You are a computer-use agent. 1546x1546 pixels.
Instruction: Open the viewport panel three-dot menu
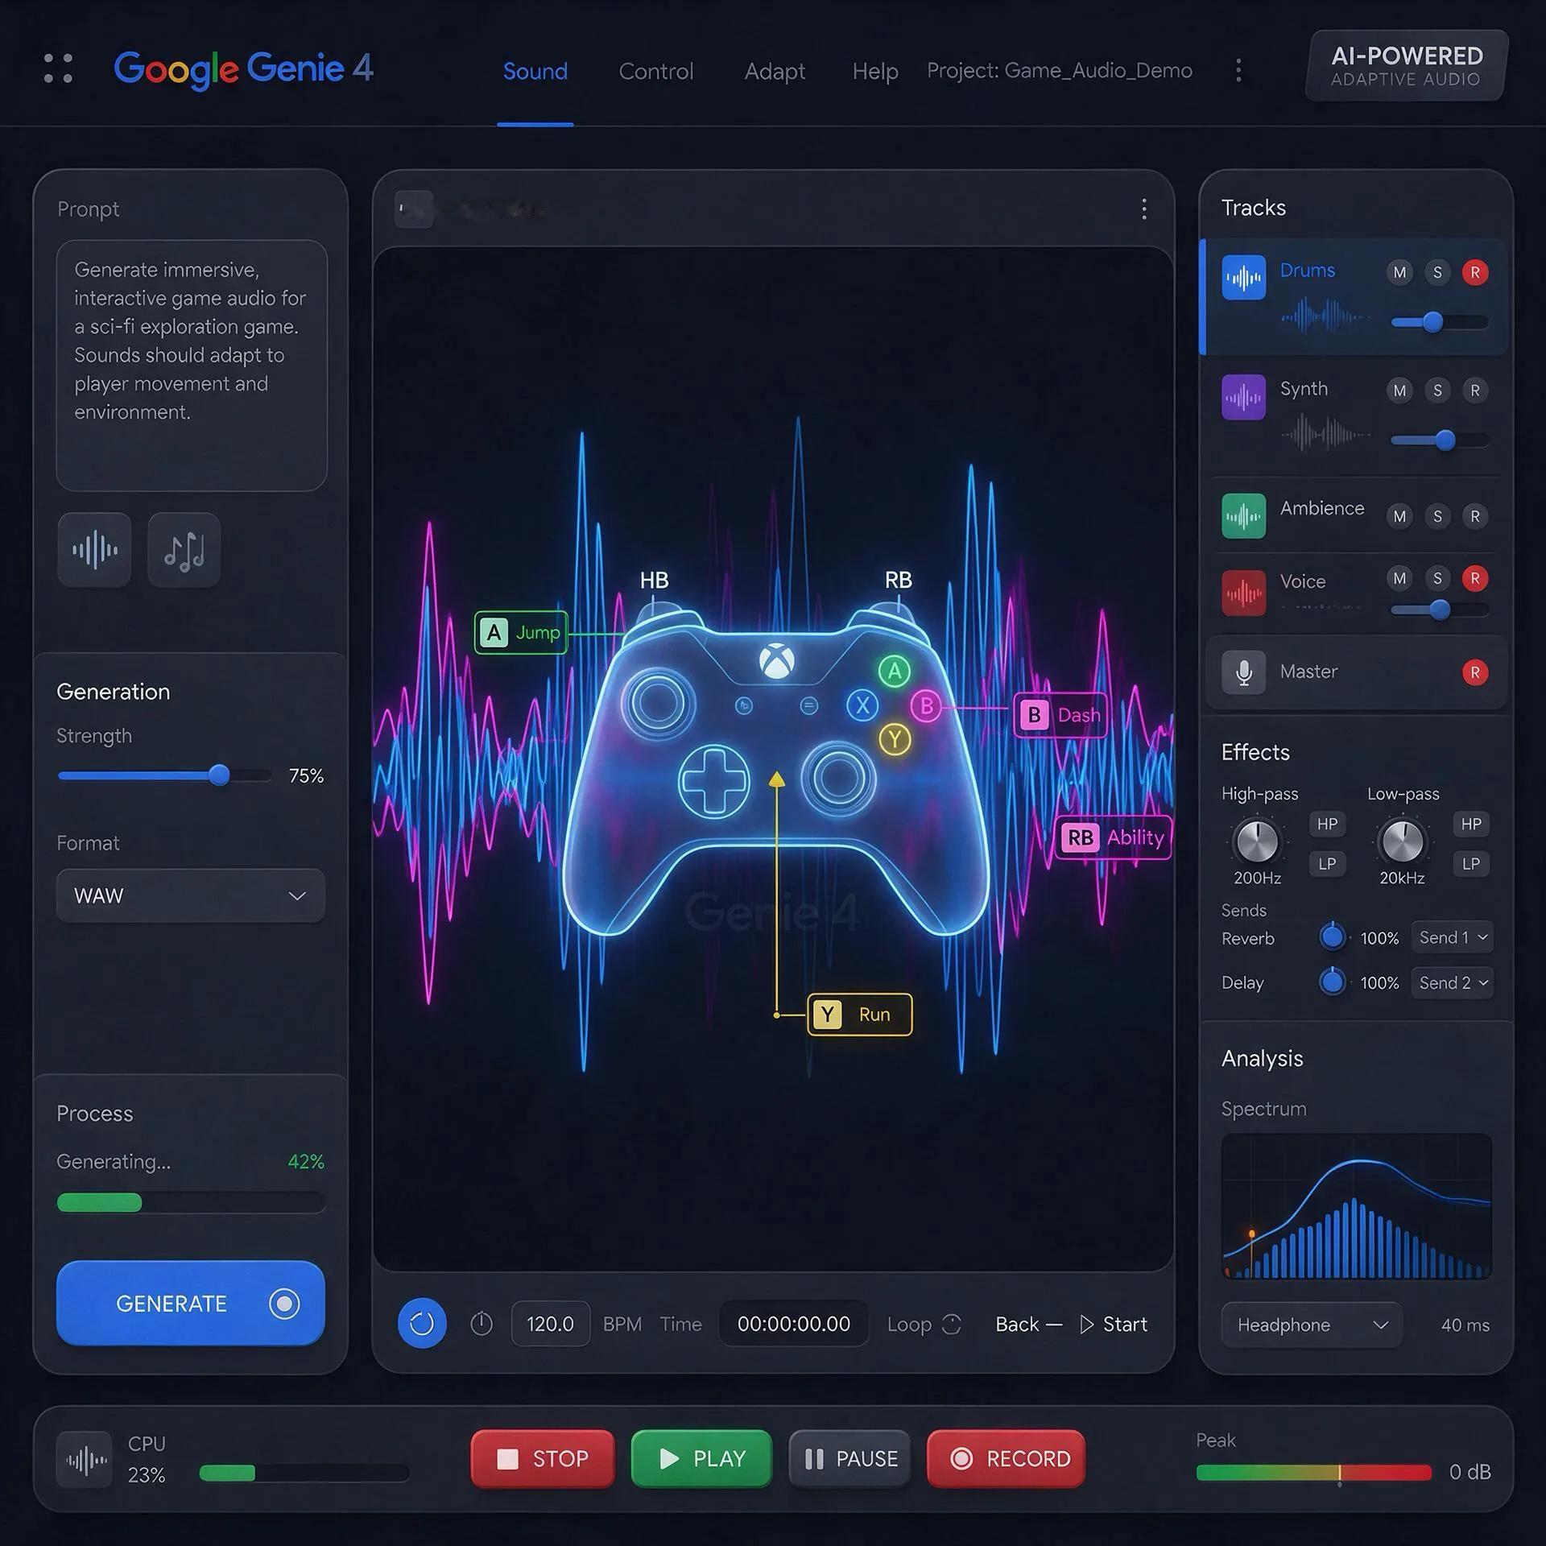tap(1144, 209)
